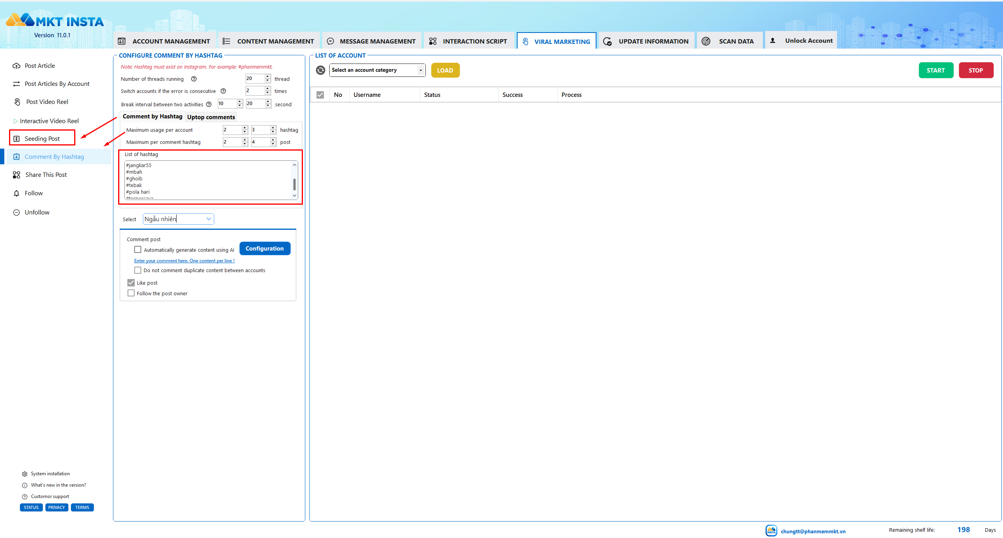
Task: Click help icon beside break interval
Action: click(209, 104)
